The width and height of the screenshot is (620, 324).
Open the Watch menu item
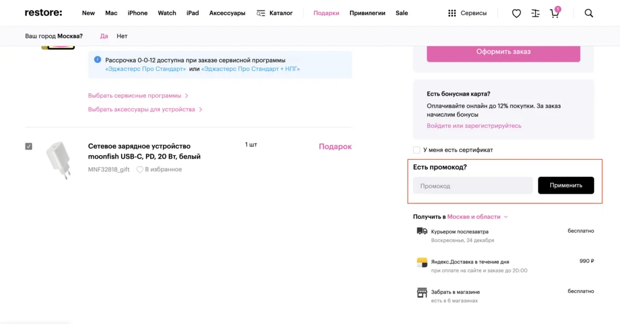(167, 13)
